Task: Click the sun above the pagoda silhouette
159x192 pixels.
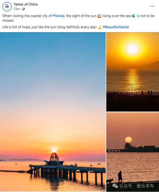Action: click(x=128, y=140)
